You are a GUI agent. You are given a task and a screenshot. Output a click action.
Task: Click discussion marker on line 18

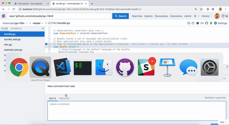[46, 44]
